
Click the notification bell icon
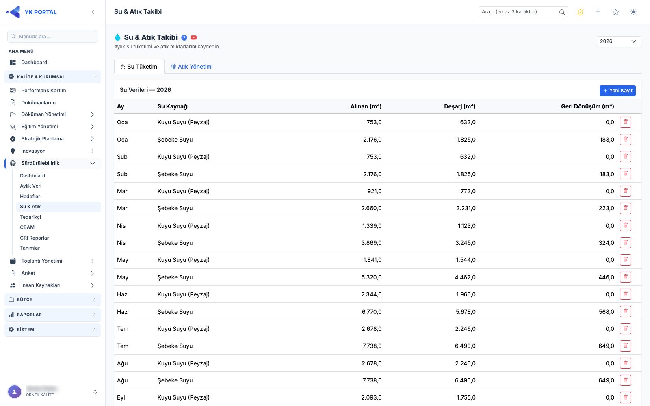[x=581, y=12]
